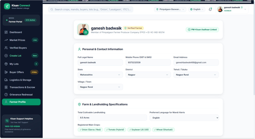This screenshot has width=255, height=139.
Task: Click the Farmer Profile person icon
Action: [6, 102]
